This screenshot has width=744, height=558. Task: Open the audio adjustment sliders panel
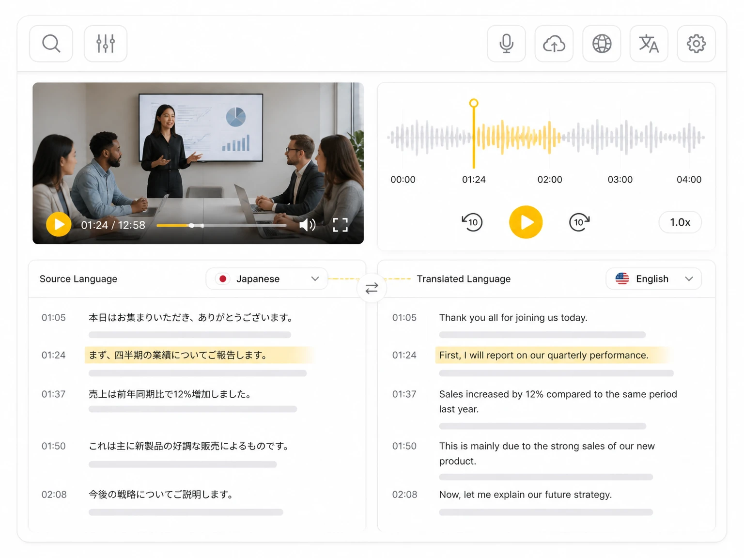tap(106, 44)
